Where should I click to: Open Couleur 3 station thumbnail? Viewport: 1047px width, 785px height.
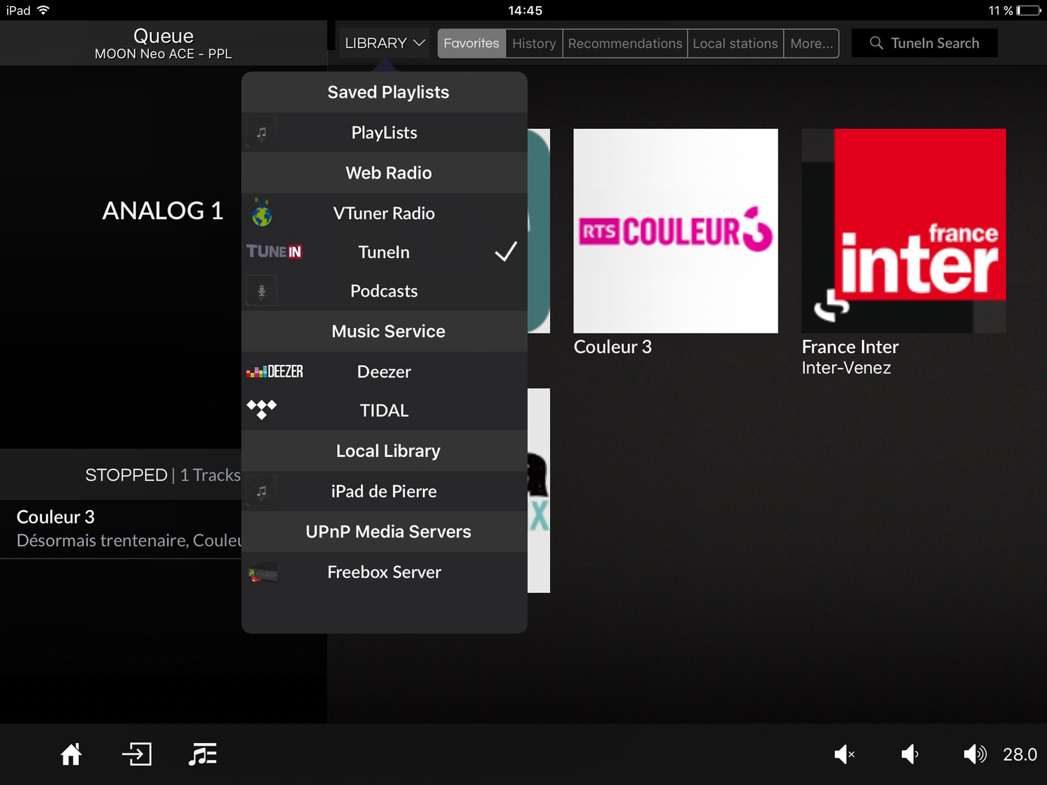coord(676,231)
